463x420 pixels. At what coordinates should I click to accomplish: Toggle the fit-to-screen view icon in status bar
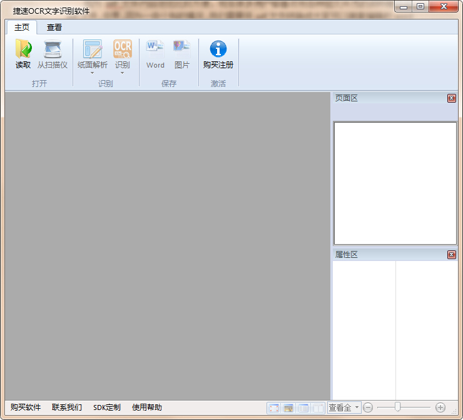274,408
